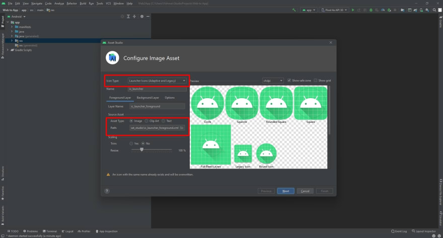Open the Structure side tab
Viewport: 443px width, 238px height.
[3, 174]
